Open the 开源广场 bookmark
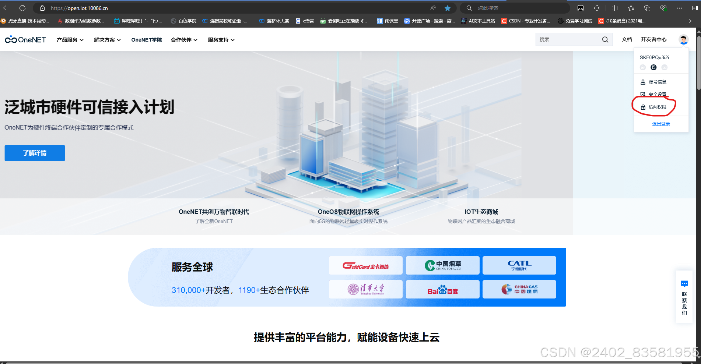The image size is (701, 364). 430,21
